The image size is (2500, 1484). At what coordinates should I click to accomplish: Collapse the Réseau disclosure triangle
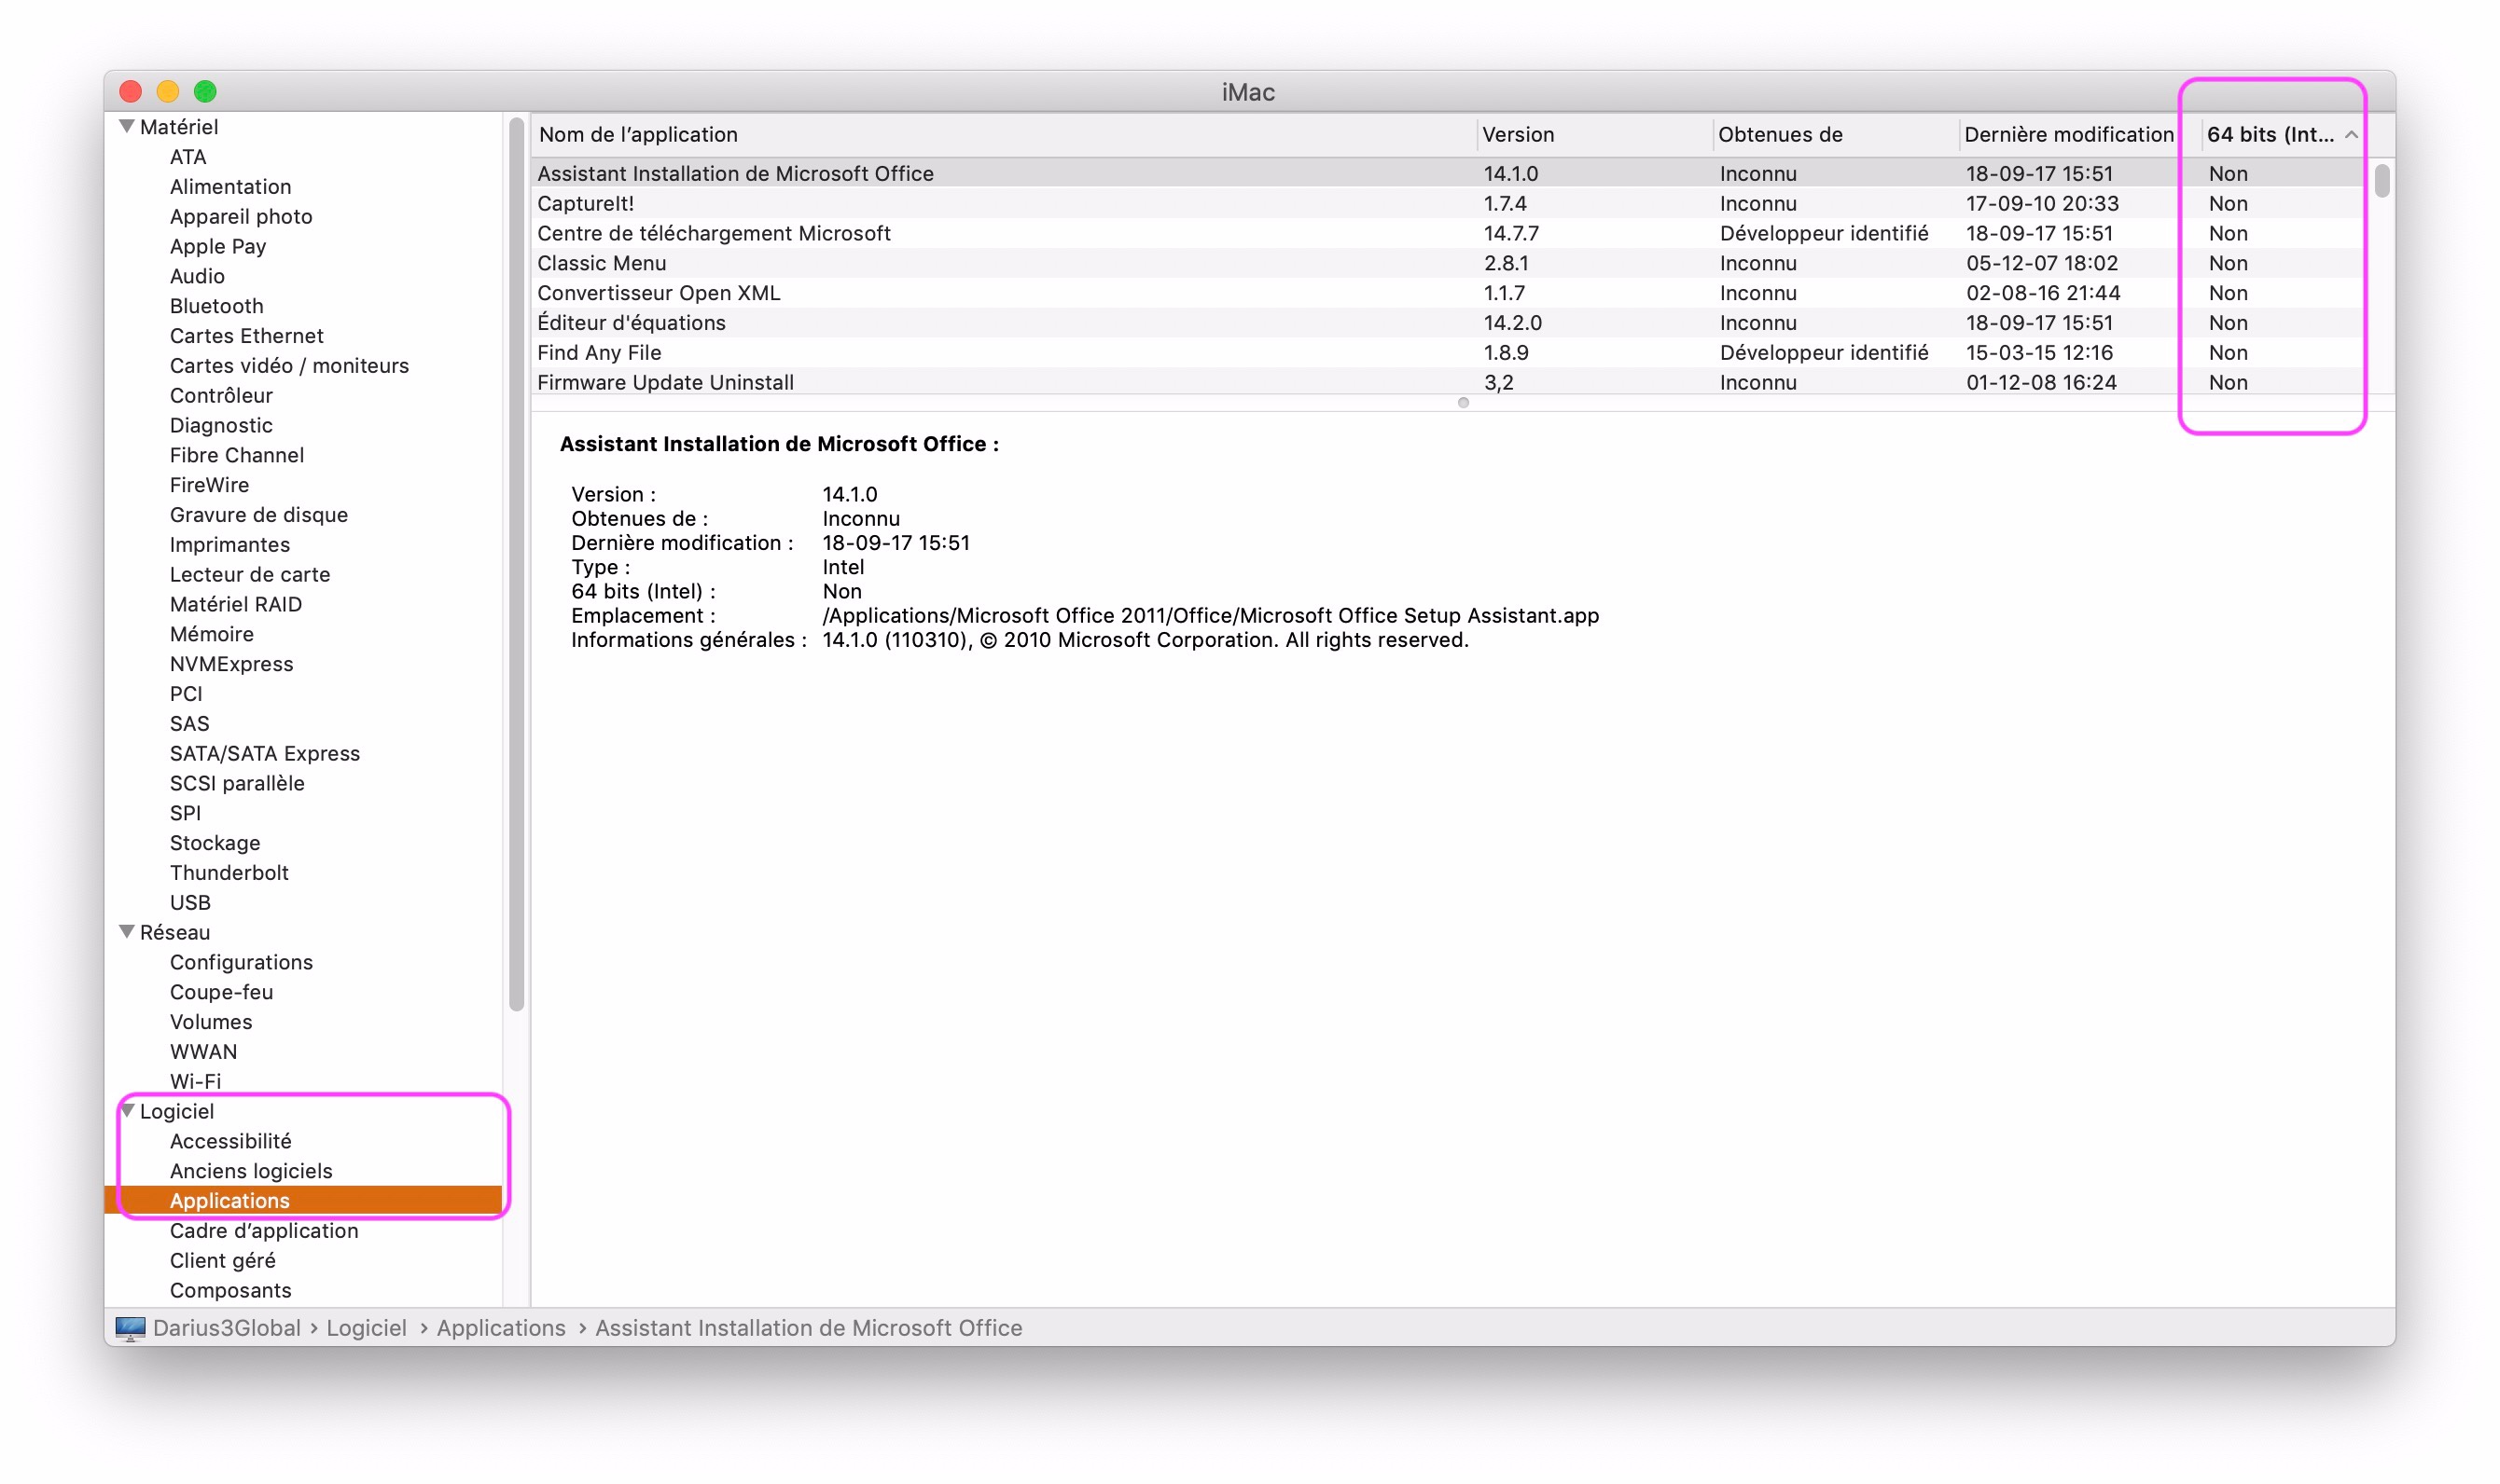[127, 931]
